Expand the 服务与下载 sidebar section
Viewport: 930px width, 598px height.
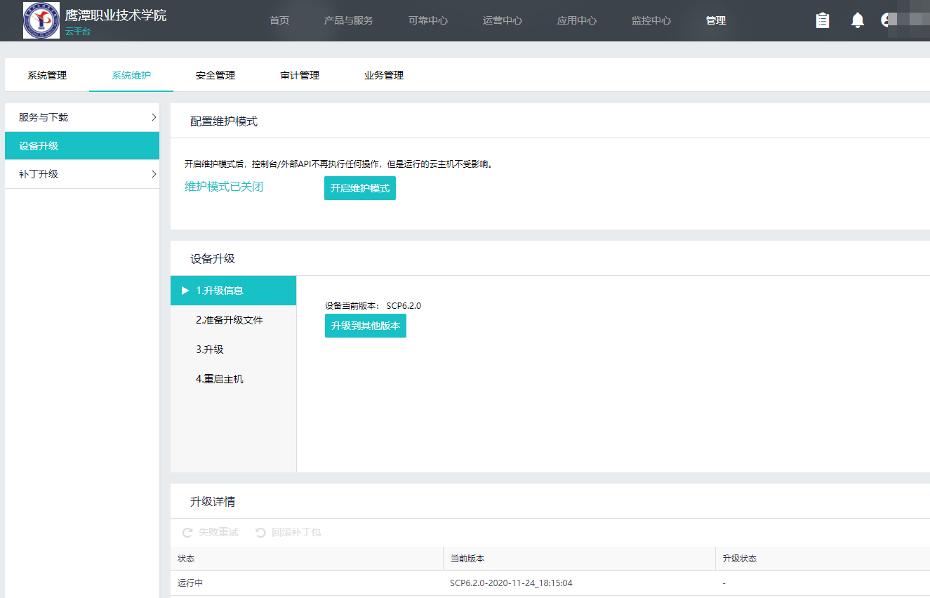[81, 117]
